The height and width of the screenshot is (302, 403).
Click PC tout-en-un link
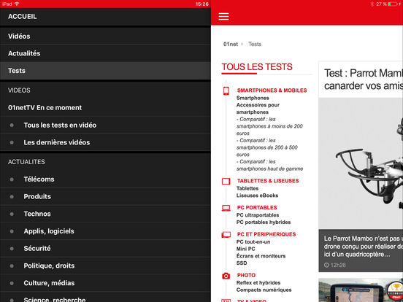pyautogui.click(x=253, y=241)
